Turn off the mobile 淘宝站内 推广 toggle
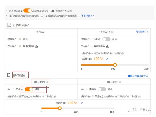The image size is (156, 117). [29, 89]
